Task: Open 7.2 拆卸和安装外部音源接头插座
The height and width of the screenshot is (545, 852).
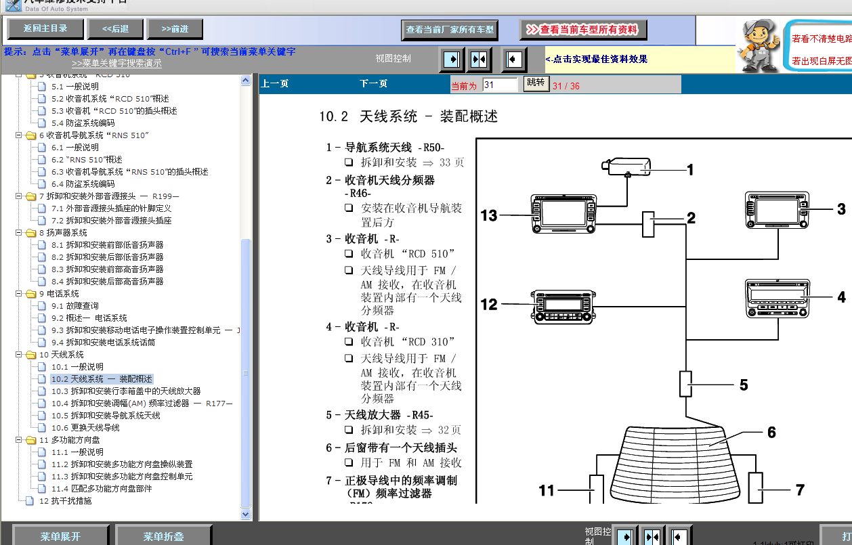Action: pyautogui.click(x=111, y=221)
